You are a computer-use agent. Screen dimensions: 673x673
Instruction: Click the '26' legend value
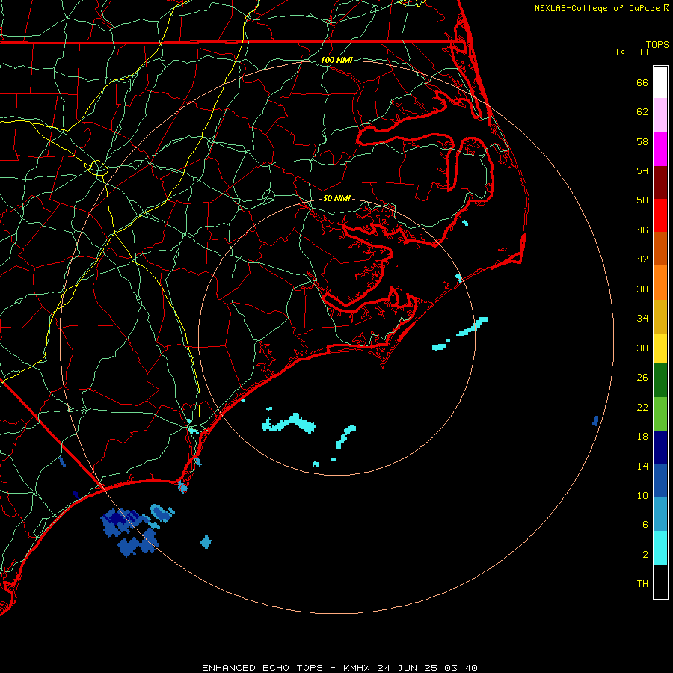642,378
